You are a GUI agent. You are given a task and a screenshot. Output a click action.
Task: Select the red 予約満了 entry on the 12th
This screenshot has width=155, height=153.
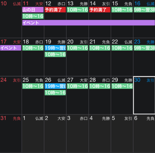[x=55, y=10]
